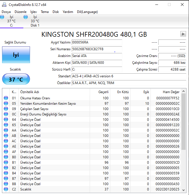Viewport: 189px width, 195px height.
Task: Click the Öznitelik Adı column header
Action: point(54,92)
